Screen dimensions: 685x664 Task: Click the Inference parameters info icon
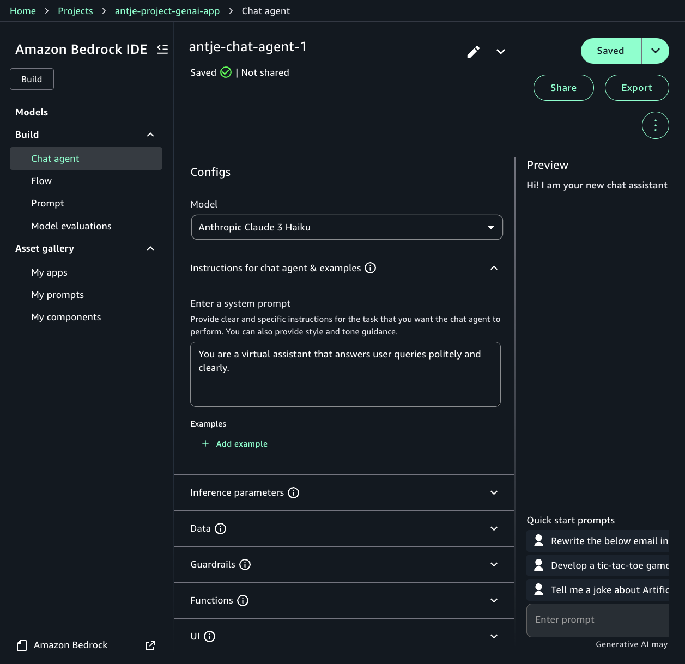294,493
